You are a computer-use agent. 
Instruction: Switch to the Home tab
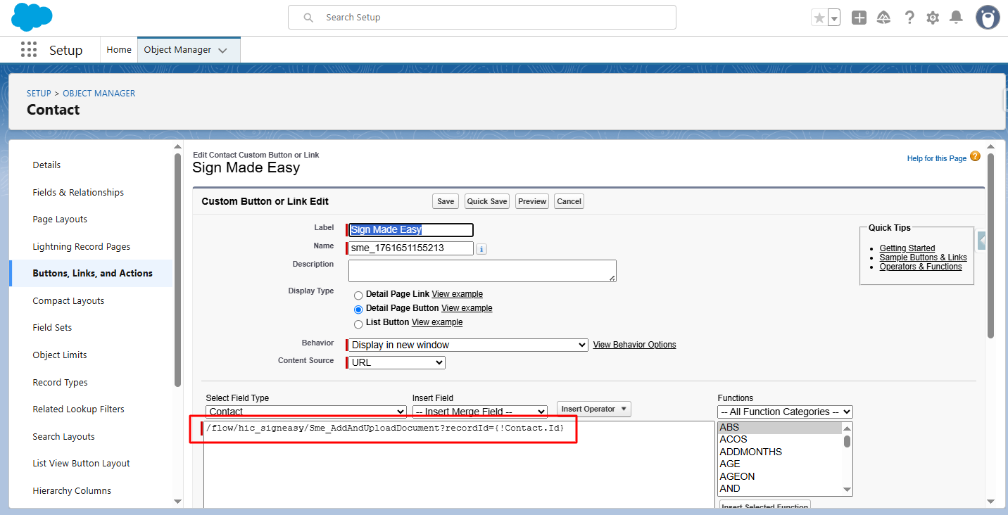click(x=119, y=50)
